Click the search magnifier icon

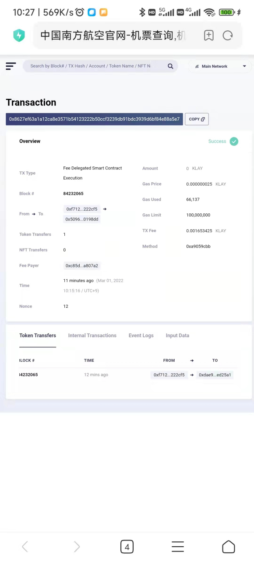pyautogui.click(x=170, y=66)
